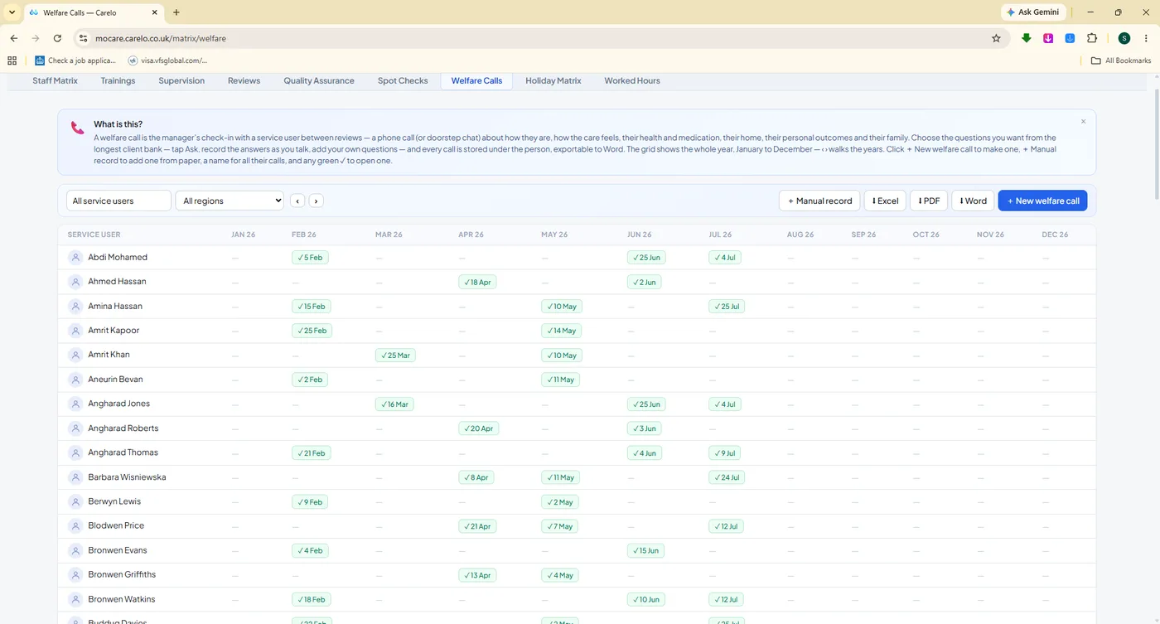Reload the page
The height and width of the screenshot is (624, 1160).
(x=57, y=38)
